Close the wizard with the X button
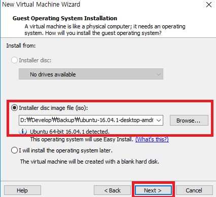Viewport: 216px width, 197px height. pyautogui.click(x=209, y=5)
